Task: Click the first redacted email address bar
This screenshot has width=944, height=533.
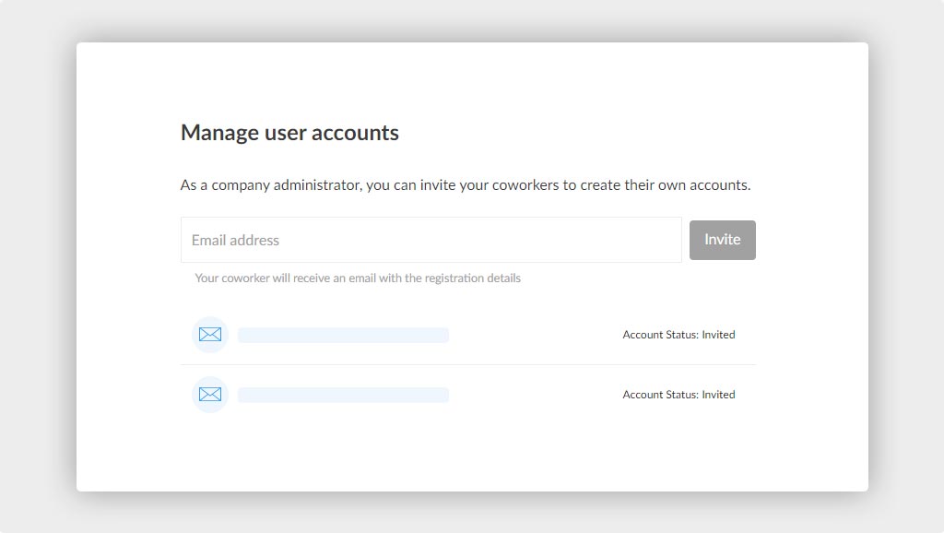Action: (343, 335)
